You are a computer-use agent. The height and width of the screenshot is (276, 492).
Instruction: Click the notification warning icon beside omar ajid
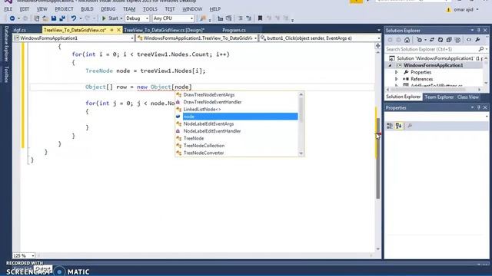(x=448, y=10)
